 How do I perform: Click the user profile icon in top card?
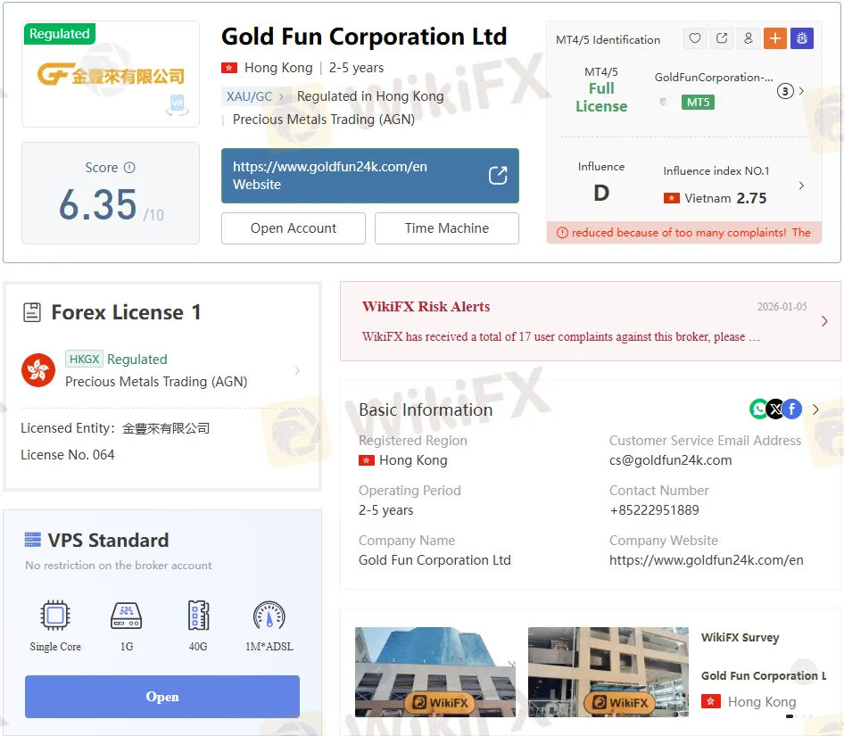point(749,38)
